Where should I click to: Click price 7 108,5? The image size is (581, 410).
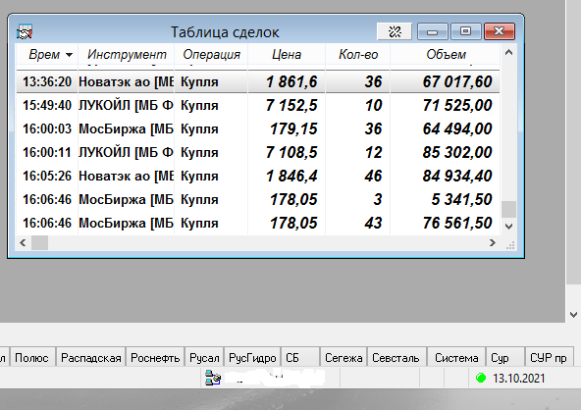click(x=291, y=153)
